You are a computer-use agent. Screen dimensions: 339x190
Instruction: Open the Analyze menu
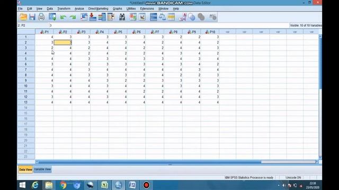79,8
